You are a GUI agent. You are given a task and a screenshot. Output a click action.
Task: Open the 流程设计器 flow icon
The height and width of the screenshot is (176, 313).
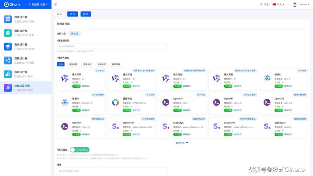(8, 60)
